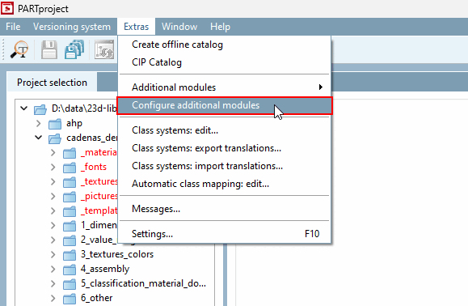Viewport: 468px width, 306px height.
Task: Expand the _templat tree node
Action: click(53, 210)
